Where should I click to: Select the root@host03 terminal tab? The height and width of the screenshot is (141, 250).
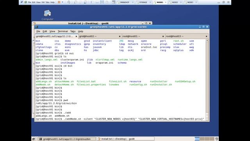point(187,36)
